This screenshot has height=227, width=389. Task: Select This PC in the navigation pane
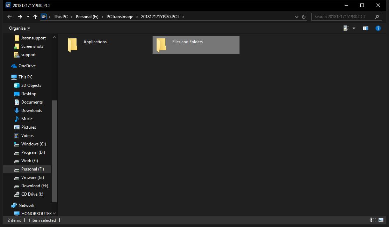22,77
